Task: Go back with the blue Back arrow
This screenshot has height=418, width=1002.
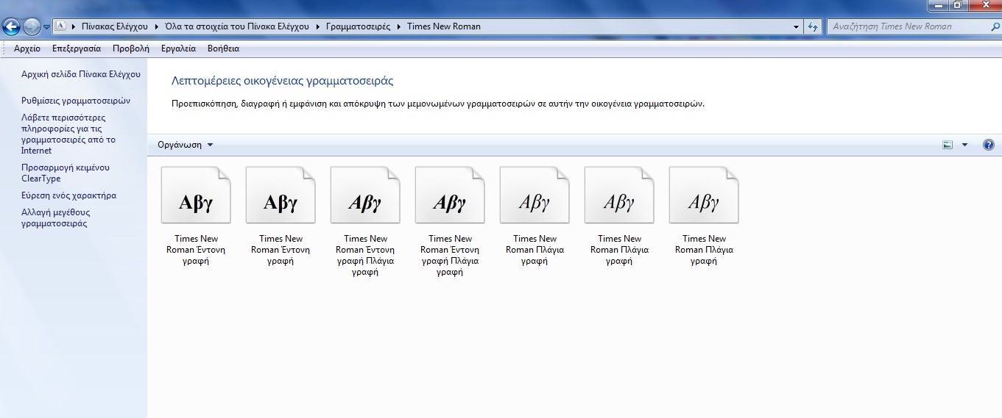Action: point(11,27)
